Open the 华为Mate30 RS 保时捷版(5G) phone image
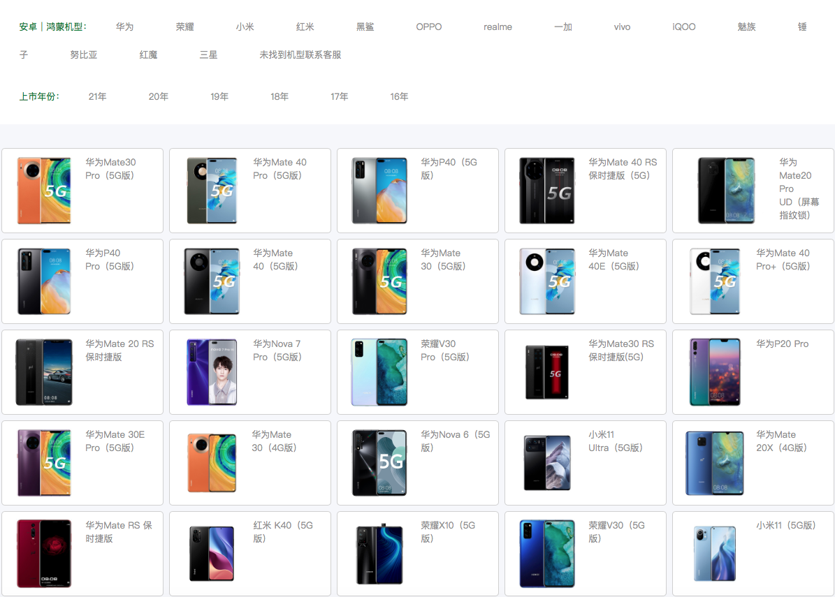The image size is (835, 597). [547, 372]
